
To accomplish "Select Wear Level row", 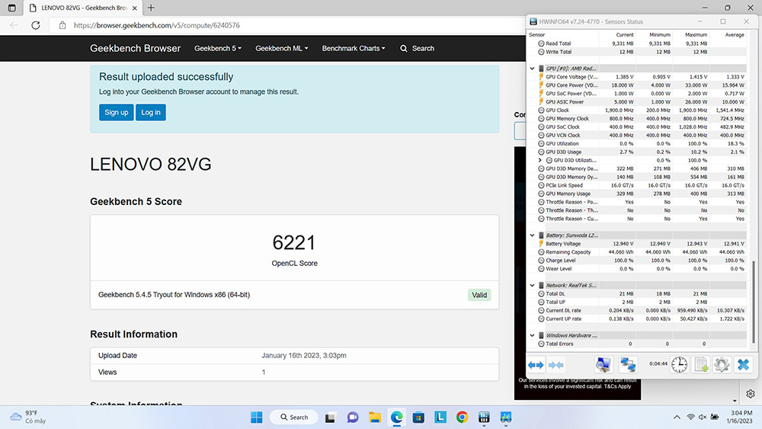I will [636, 269].
